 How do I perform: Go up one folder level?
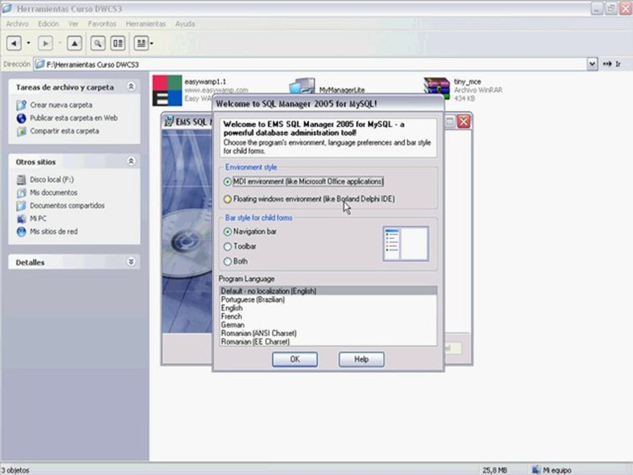click(x=75, y=44)
